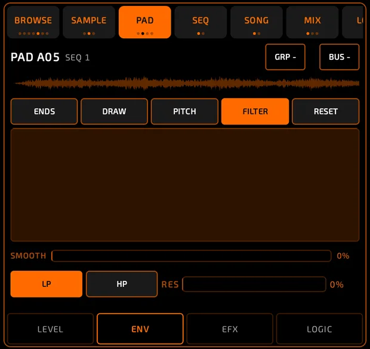Image resolution: width=370 pixels, height=349 pixels.
Task: Open the LOGIC page
Action: 319,329
